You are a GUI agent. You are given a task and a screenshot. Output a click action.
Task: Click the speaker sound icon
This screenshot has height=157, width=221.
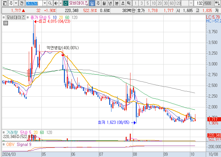click(x=56, y=3)
